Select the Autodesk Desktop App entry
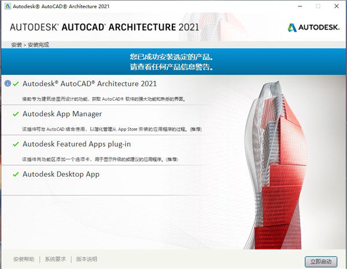 [61, 174]
